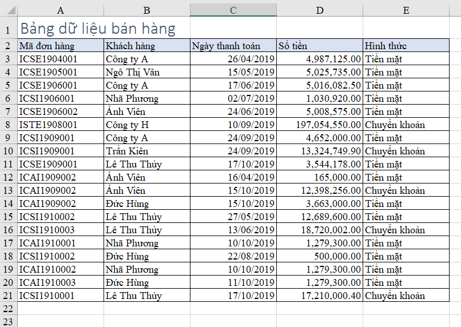Select row 22 header
The image size is (461, 327).
point(9,309)
